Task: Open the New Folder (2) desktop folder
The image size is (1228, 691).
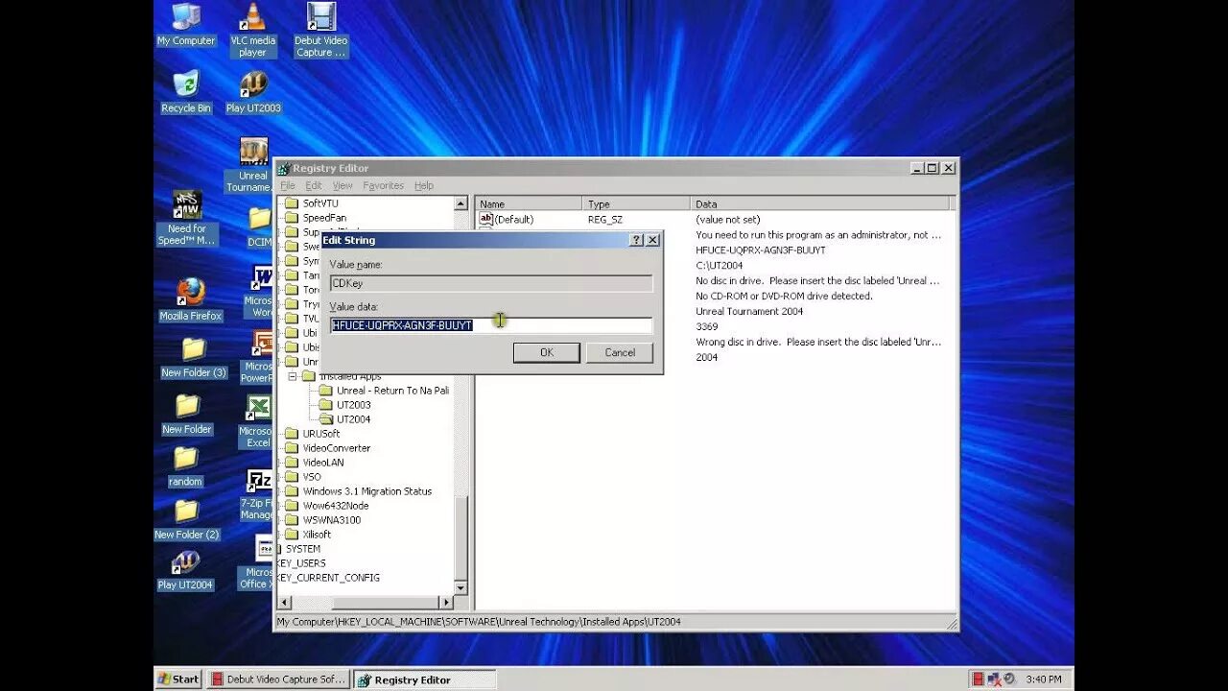Action: [186, 519]
